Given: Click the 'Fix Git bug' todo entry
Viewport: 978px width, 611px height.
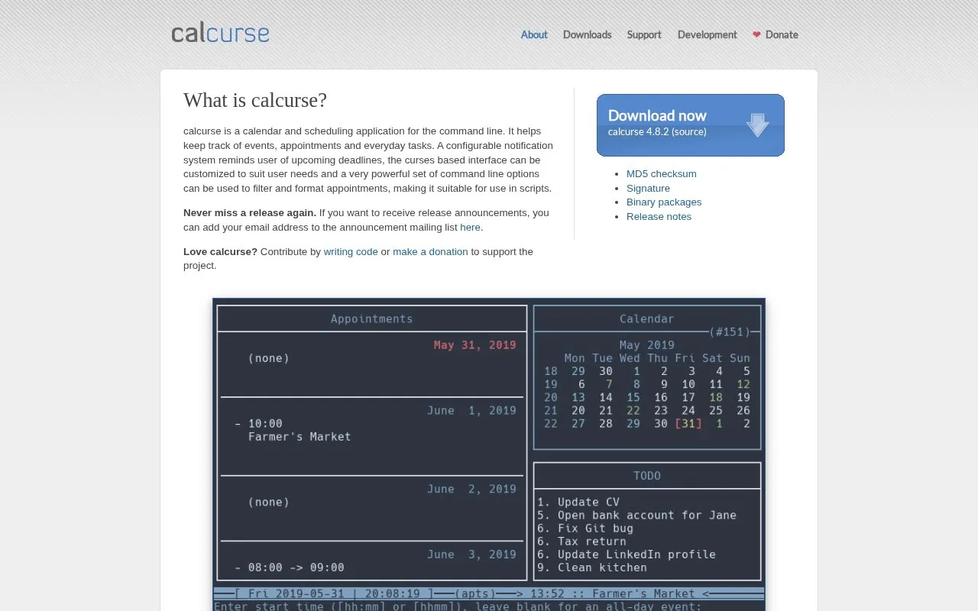Looking at the screenshot, I should pos(595,528).
